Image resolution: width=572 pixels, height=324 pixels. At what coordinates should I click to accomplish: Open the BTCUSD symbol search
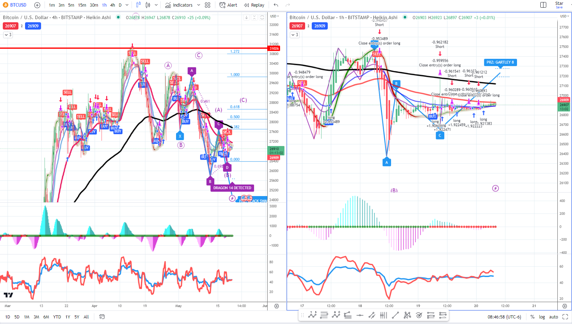pyautogui.click(x=15, y=5)
